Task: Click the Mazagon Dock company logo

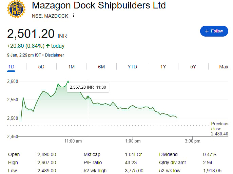Action: (x=16, y=9)
